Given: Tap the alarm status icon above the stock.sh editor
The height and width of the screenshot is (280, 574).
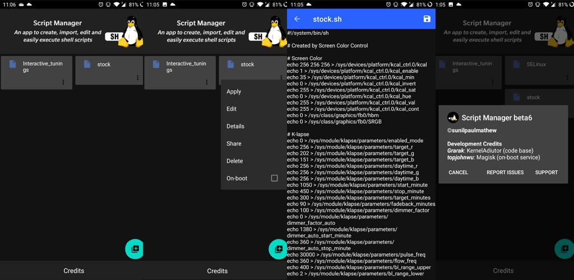Looking at the screenshot, I should pyautogui.click(x=389, y=4).
